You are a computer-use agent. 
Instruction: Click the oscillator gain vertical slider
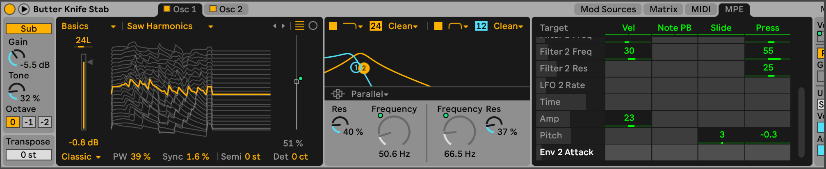pos(84,92)
